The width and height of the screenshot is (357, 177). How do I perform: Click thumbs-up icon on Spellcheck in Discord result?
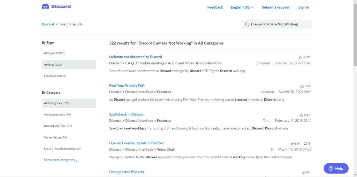[x=302, y=115]
